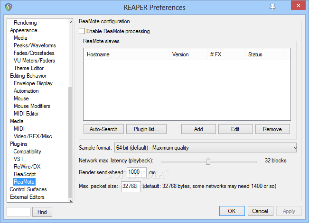This screenshot has width=309, height=223.
Task: Select Rendering in the preferences tree
Action: [25, 23]
